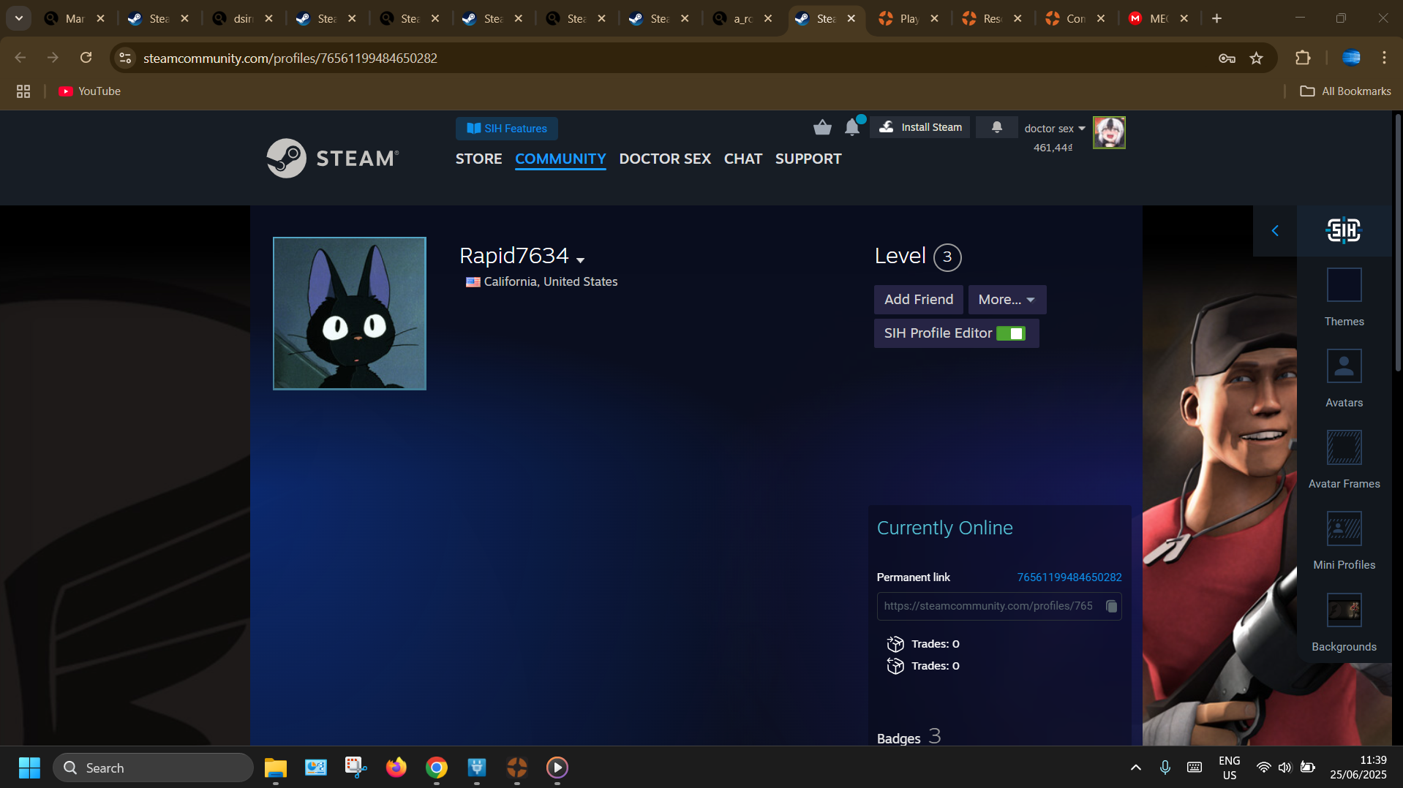
Task: Open the apps grid in bookmarks bar
Action: coord(23,91)
